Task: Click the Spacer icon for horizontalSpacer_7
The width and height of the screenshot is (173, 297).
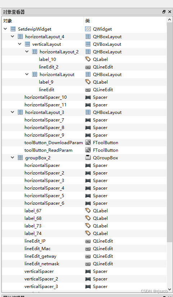Action: (88, 120)
